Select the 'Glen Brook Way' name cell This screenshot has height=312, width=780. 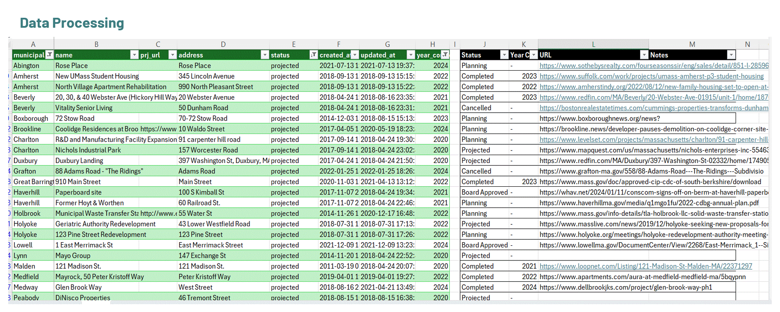tap(97, 287)
